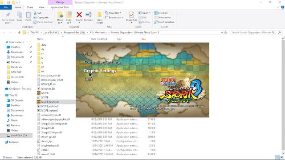Select Music in navigation pane
This screenshot has width=285, height=160.
[14, 120]
